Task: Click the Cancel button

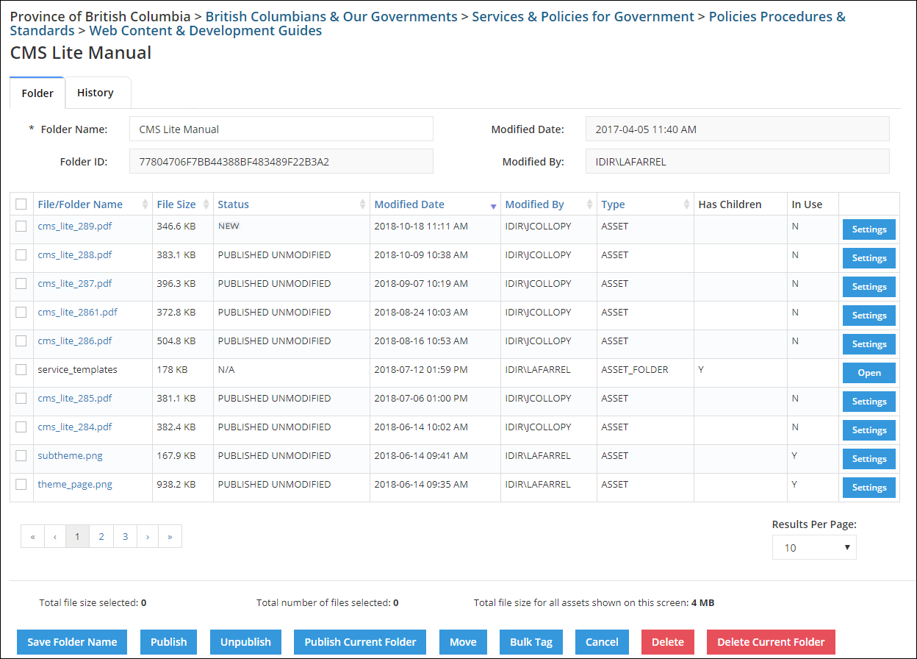Action: click(x=602, y=642)
